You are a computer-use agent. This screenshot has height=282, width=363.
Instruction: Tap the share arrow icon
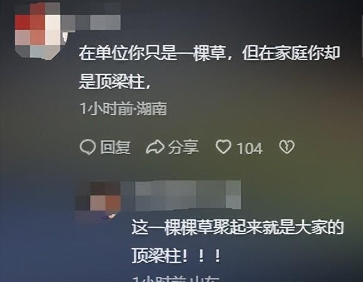[155, 147]
